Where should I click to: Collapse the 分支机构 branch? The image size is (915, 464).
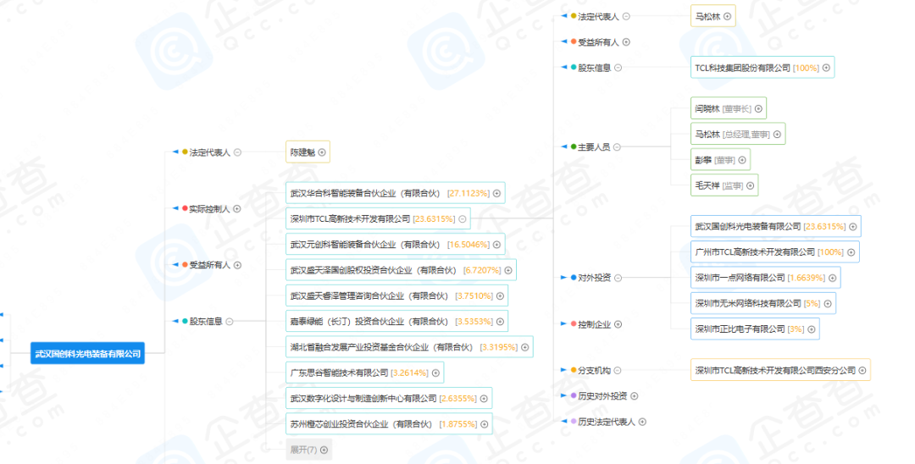tap(618, 370)
